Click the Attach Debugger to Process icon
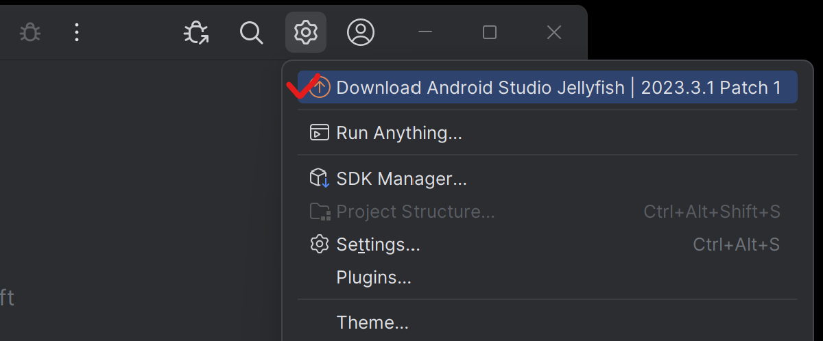Screen dimensions: 823x341 197,32
